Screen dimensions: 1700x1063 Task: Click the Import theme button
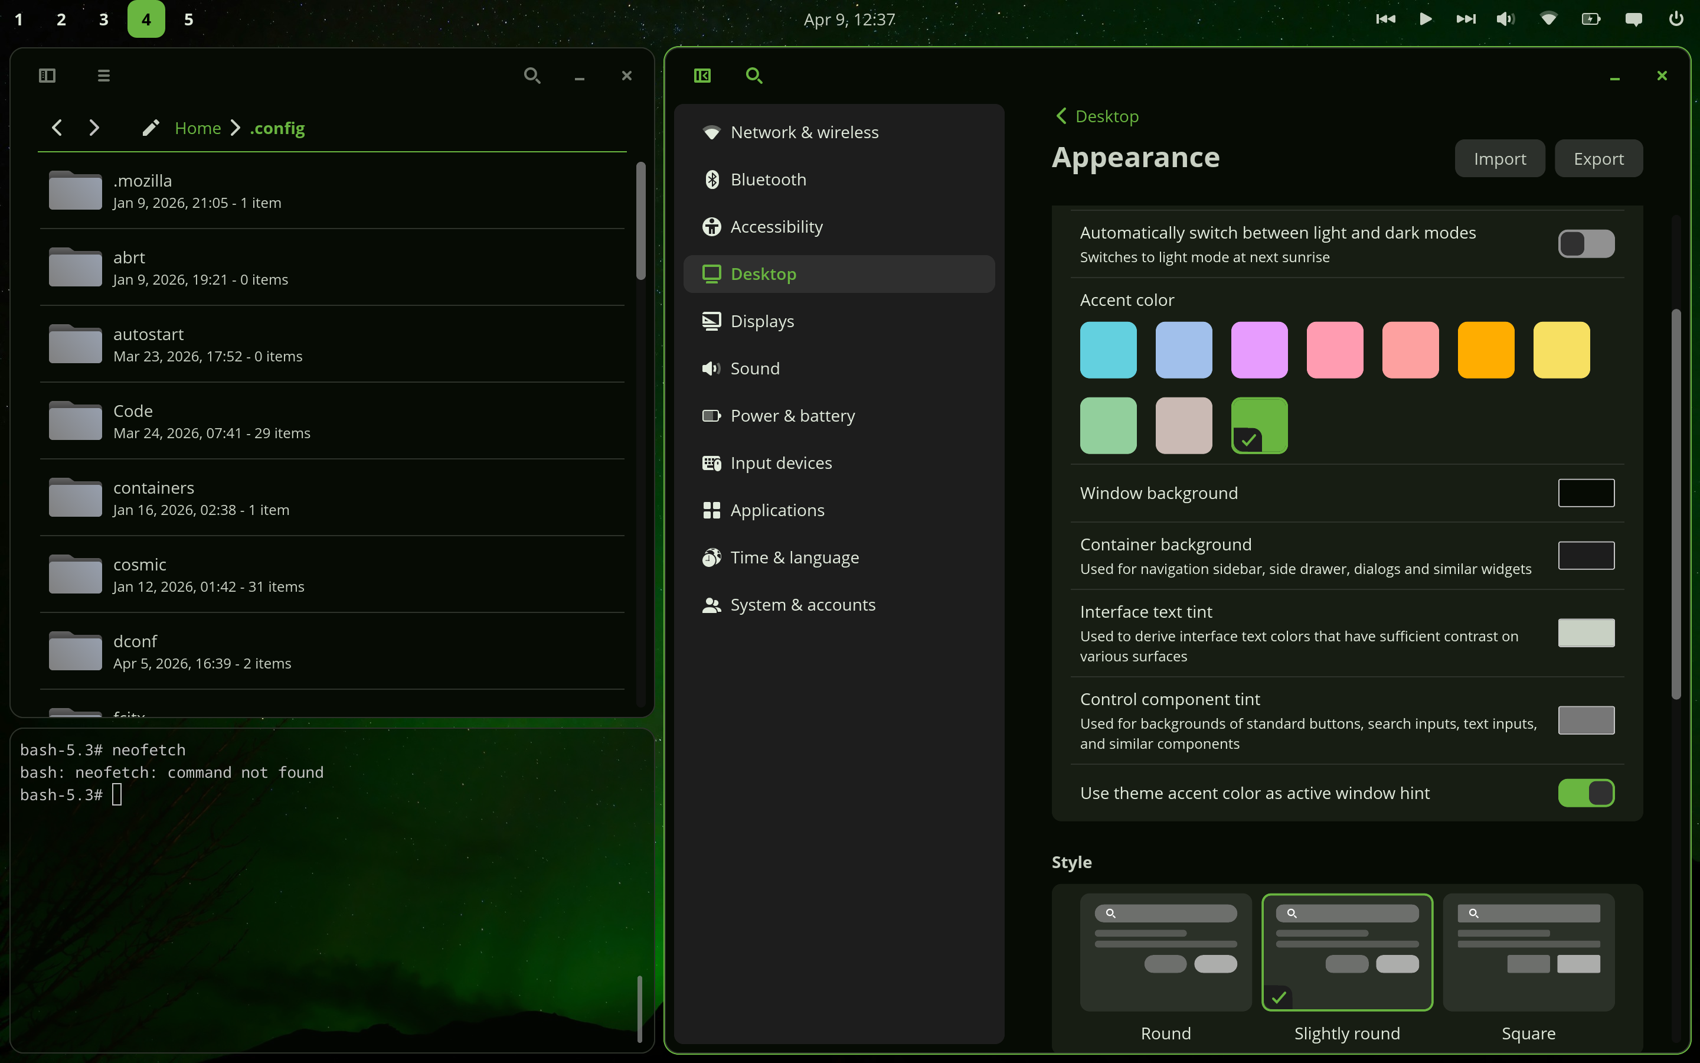tap(1499, 159)
